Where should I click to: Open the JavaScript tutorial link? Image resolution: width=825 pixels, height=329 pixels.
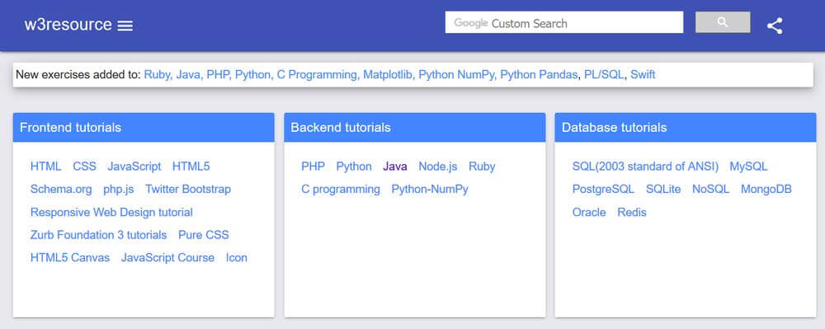pyautogui.click(x=134, y=167)
